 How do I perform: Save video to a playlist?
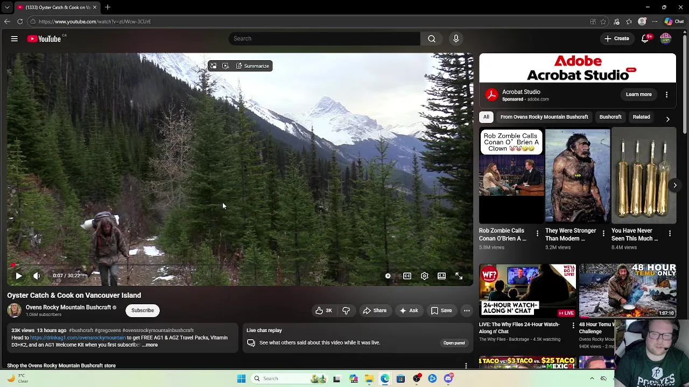441,310
